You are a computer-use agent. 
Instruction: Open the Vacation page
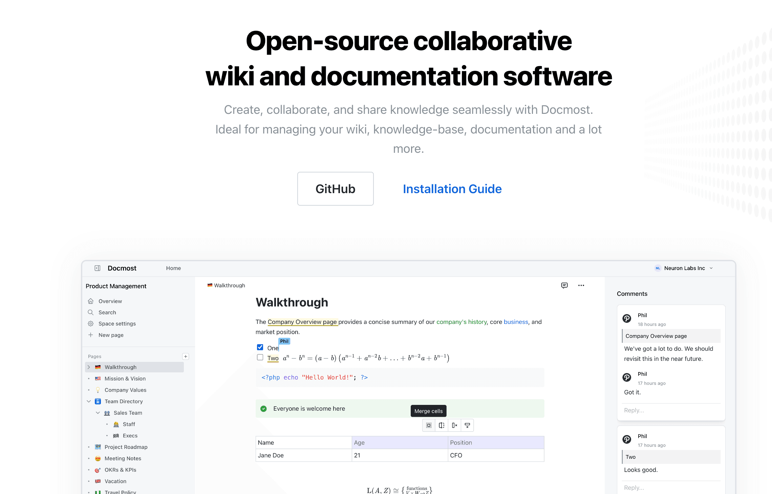(x=115, y=481)
